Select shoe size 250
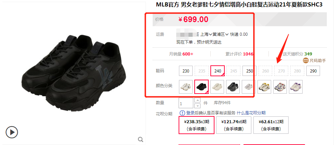334x145 pixels. tap(249, 71)
